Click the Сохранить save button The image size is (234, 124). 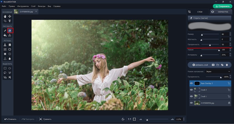pos(222,6)
